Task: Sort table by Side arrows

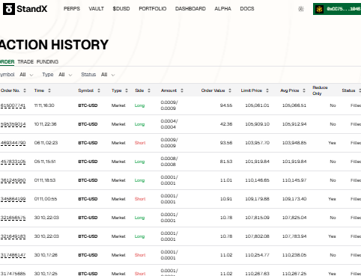Action: point(149,91)
